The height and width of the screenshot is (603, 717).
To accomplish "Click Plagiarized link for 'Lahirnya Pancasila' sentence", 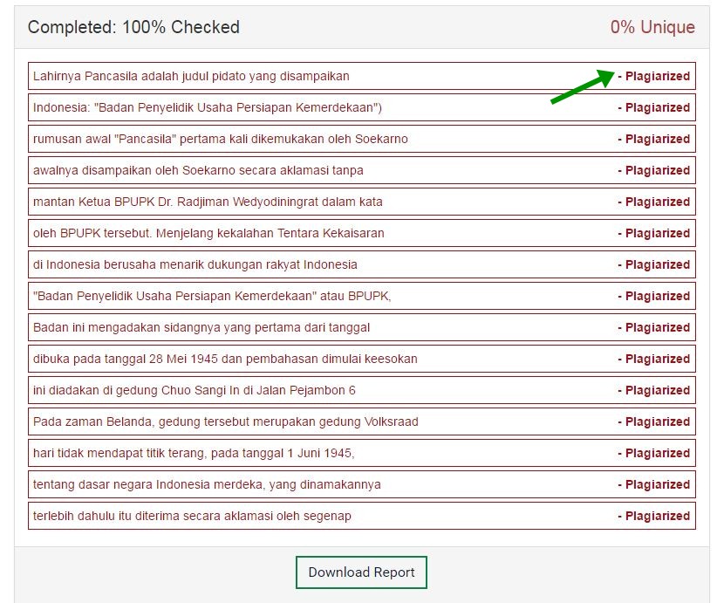I will (x=654, y=76).
